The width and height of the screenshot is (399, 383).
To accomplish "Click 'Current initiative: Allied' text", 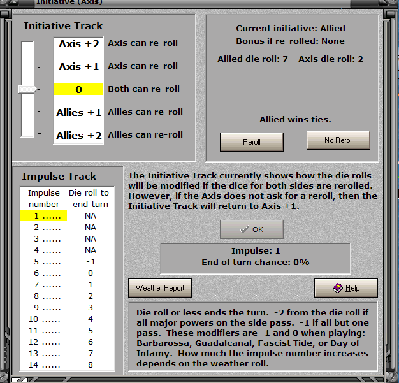I will click(x=291, y=28).
